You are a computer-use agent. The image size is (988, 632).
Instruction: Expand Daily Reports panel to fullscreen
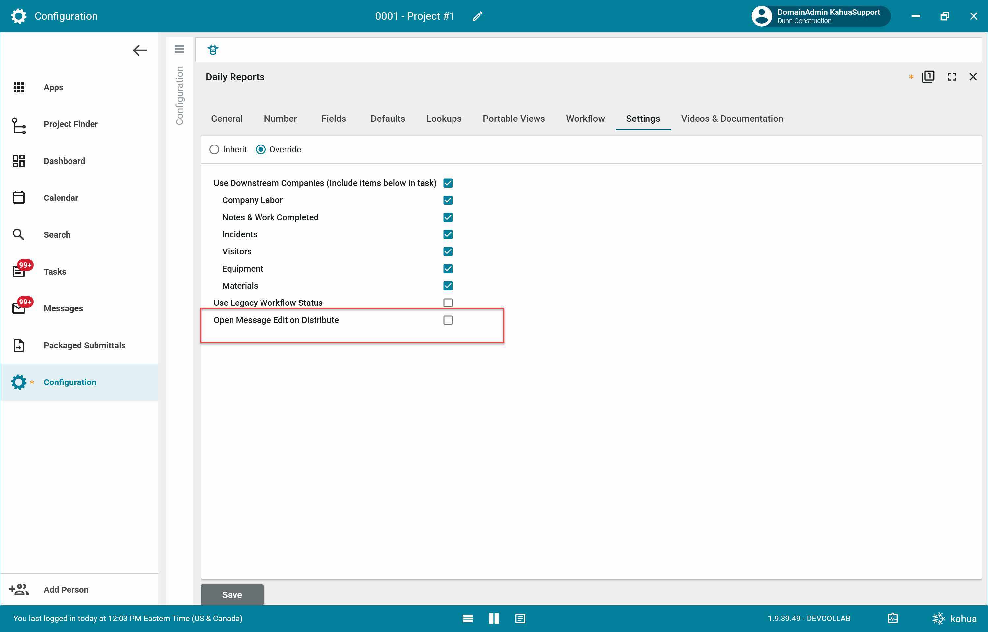point(951,77)
